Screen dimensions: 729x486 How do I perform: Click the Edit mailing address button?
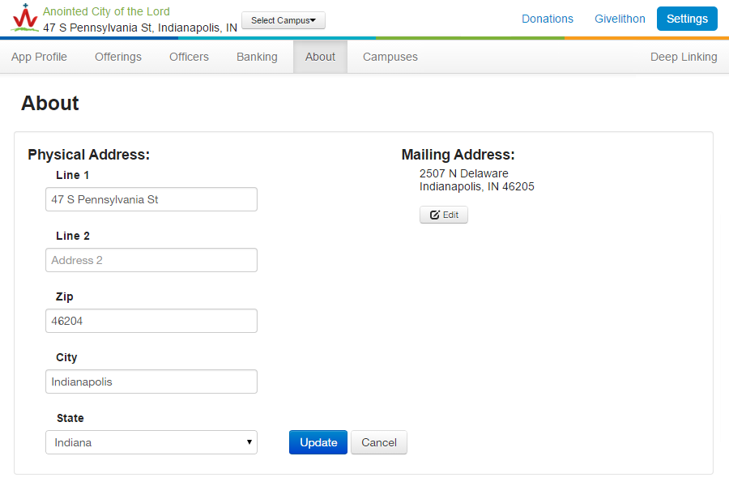pos(444,215)
